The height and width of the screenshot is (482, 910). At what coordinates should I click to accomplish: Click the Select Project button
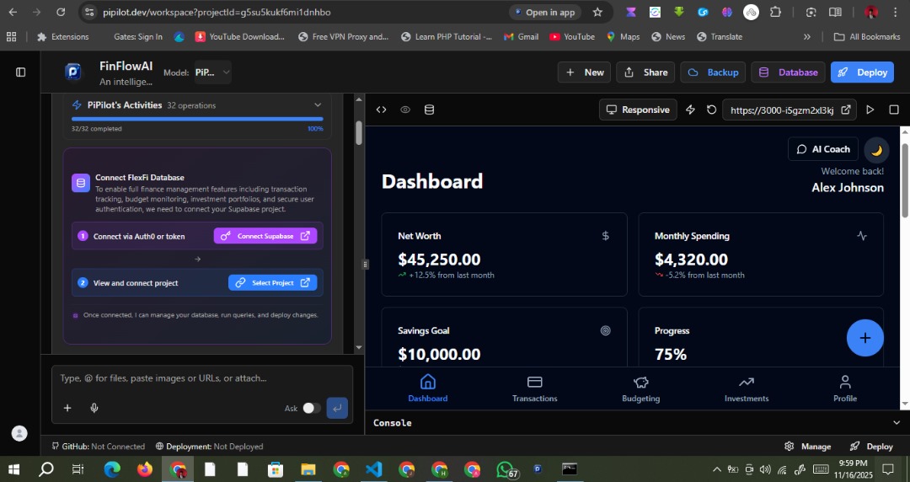coord(272,283)
